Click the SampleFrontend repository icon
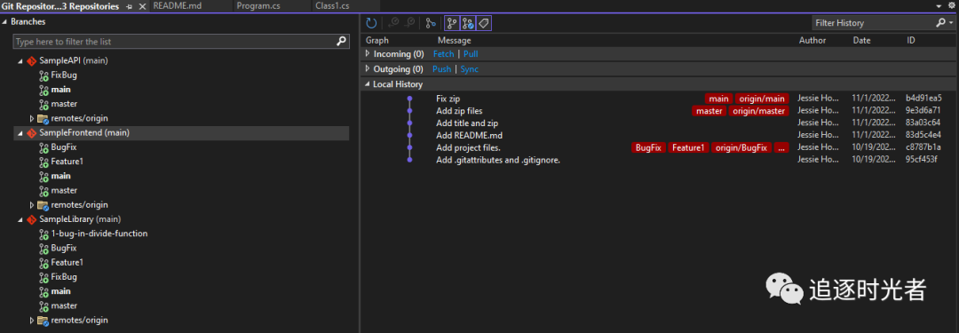The height and width of the screenshot is (333, 959). 32,133
